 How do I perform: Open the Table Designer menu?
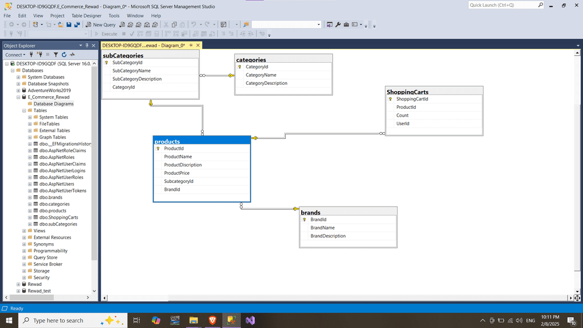click(x=87, y=15)
